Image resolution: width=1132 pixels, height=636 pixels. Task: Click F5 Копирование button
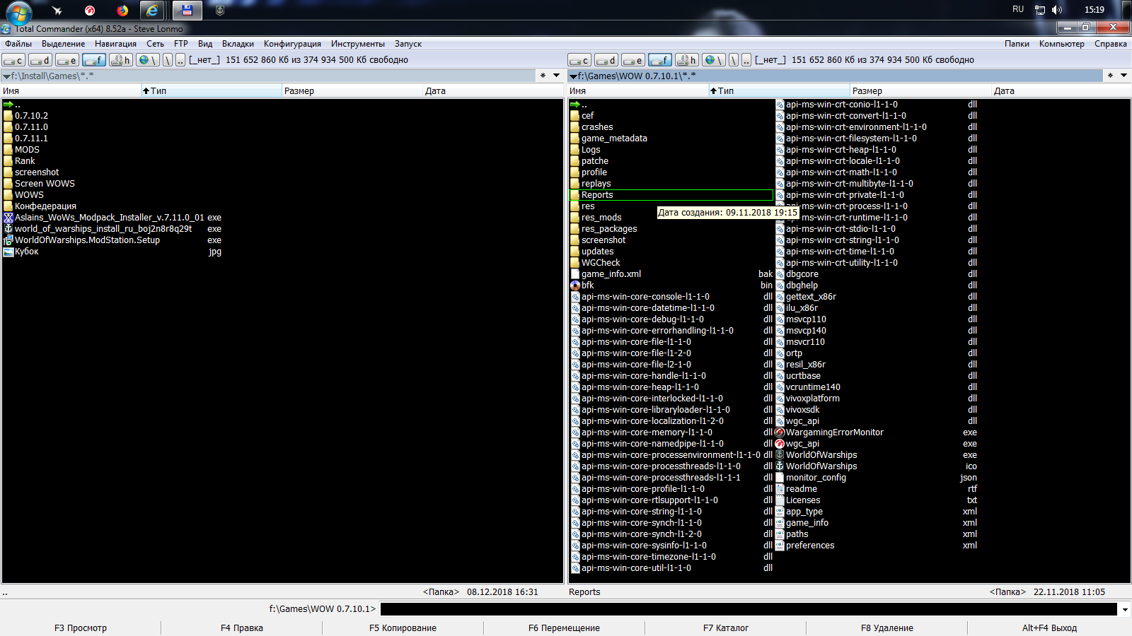tap(403, 628)
